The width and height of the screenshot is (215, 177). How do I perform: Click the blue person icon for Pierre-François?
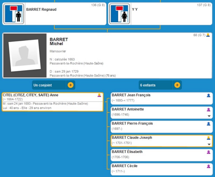click(208, 124)
